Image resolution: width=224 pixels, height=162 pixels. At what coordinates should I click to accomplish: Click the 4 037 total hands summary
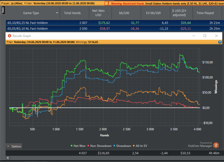point(83,153)
